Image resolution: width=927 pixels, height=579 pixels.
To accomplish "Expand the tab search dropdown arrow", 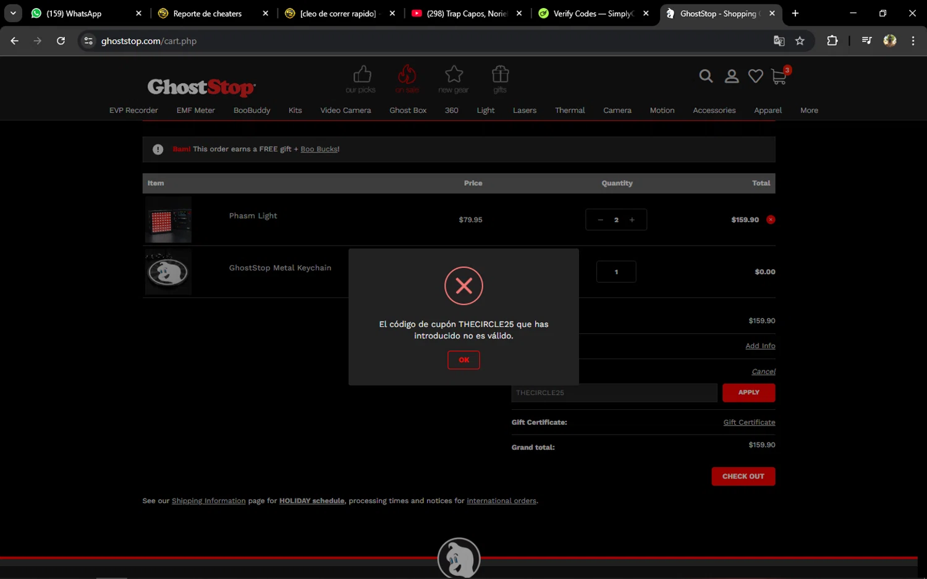I will [x=13, y=13].
